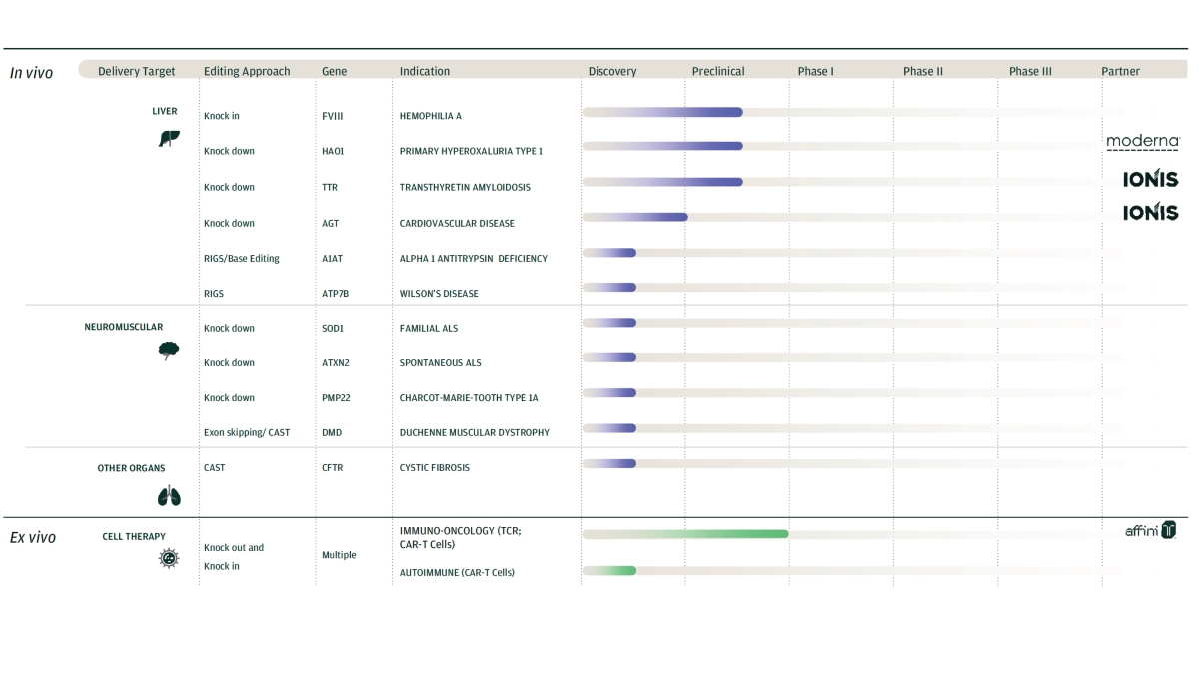The image size is (1199, 674).
Task: Click the Hemophilia A indication
Action: tap(430, 116)
